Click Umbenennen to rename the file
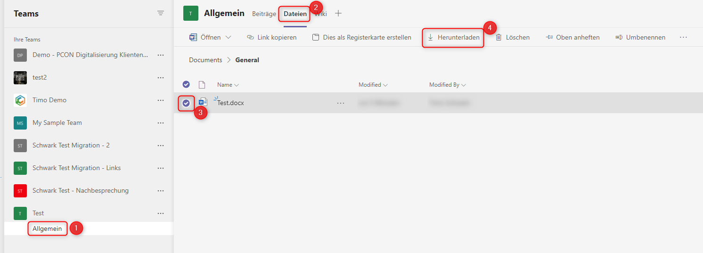The height and width of the screenshot is (253, 703). (640, 37)
